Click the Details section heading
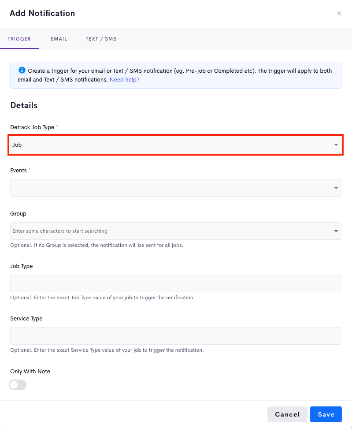The height and width of the screenshot is (428, 352). (24, 105)
